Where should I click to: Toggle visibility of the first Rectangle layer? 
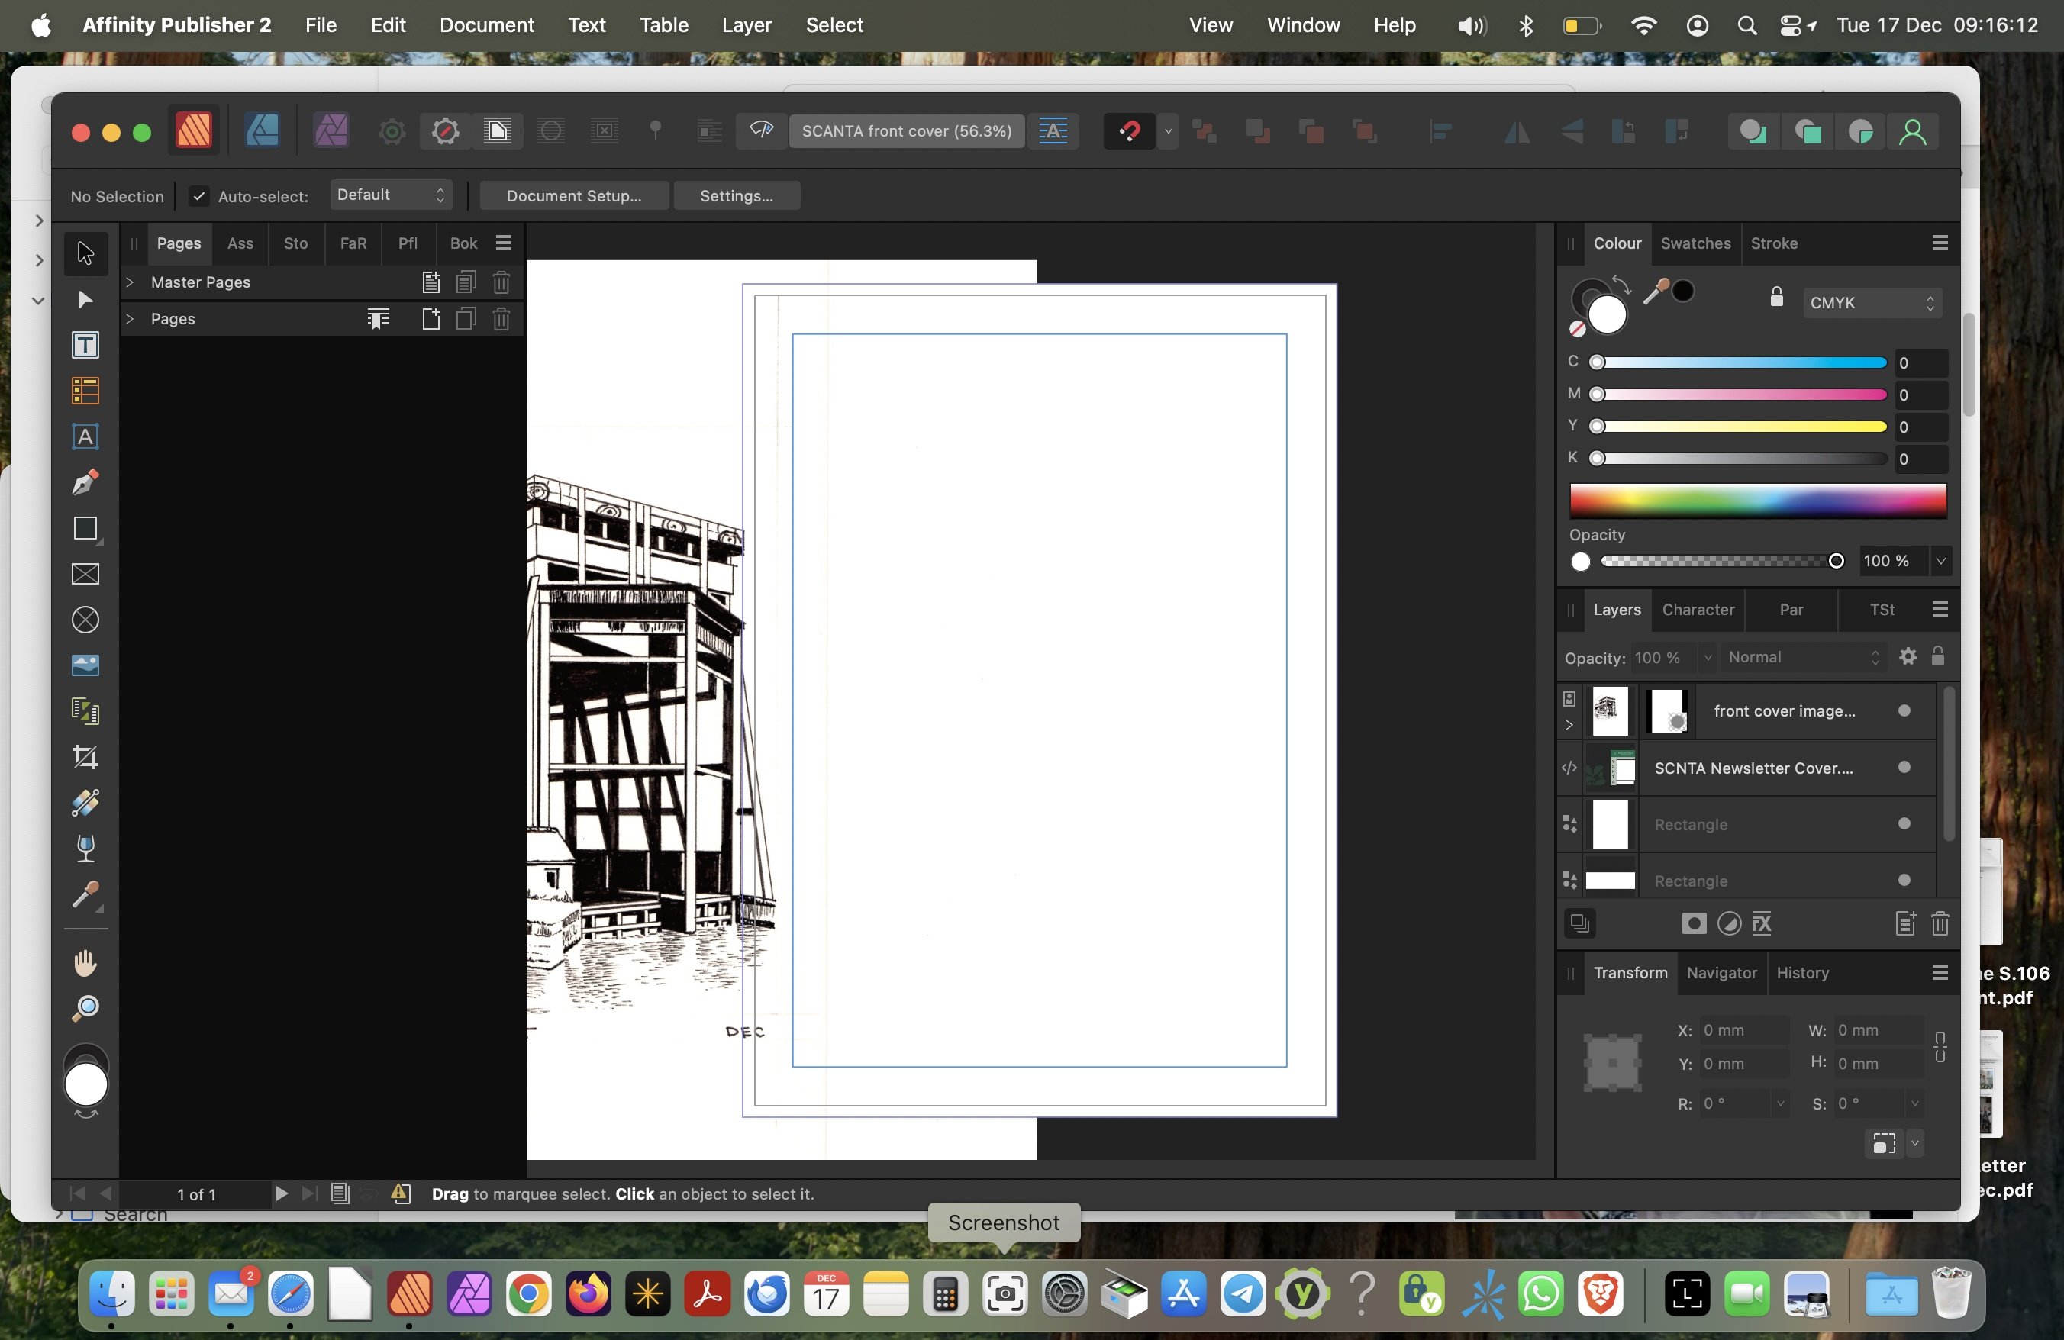pos(1904,823)
